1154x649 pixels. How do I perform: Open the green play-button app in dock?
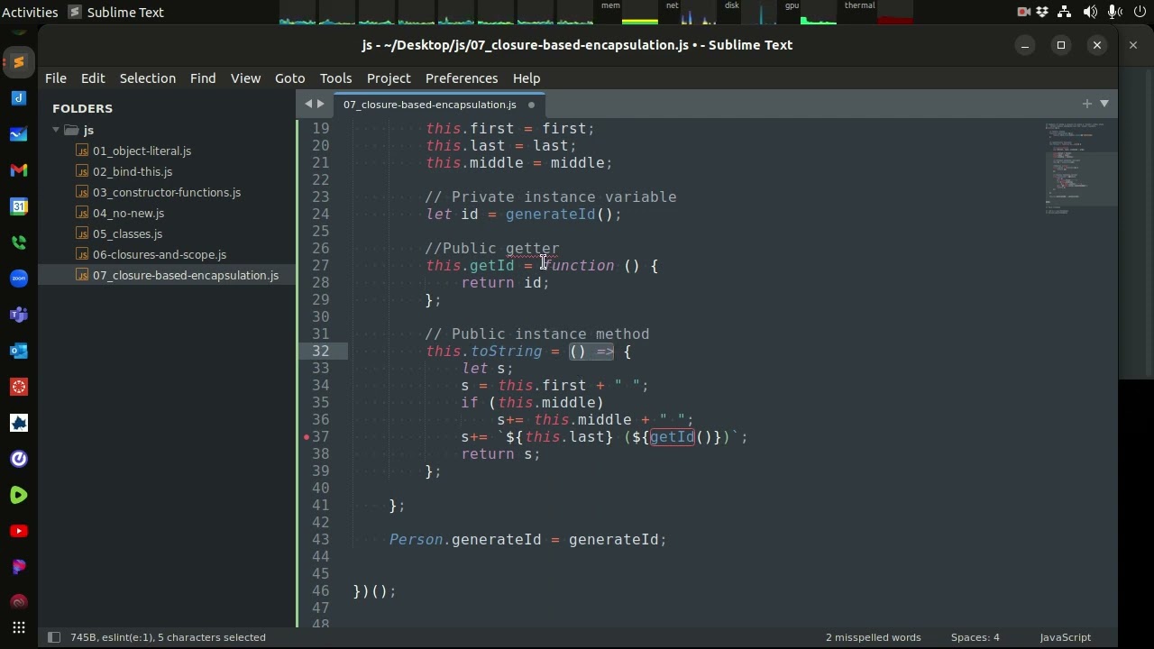coord(19,495)
